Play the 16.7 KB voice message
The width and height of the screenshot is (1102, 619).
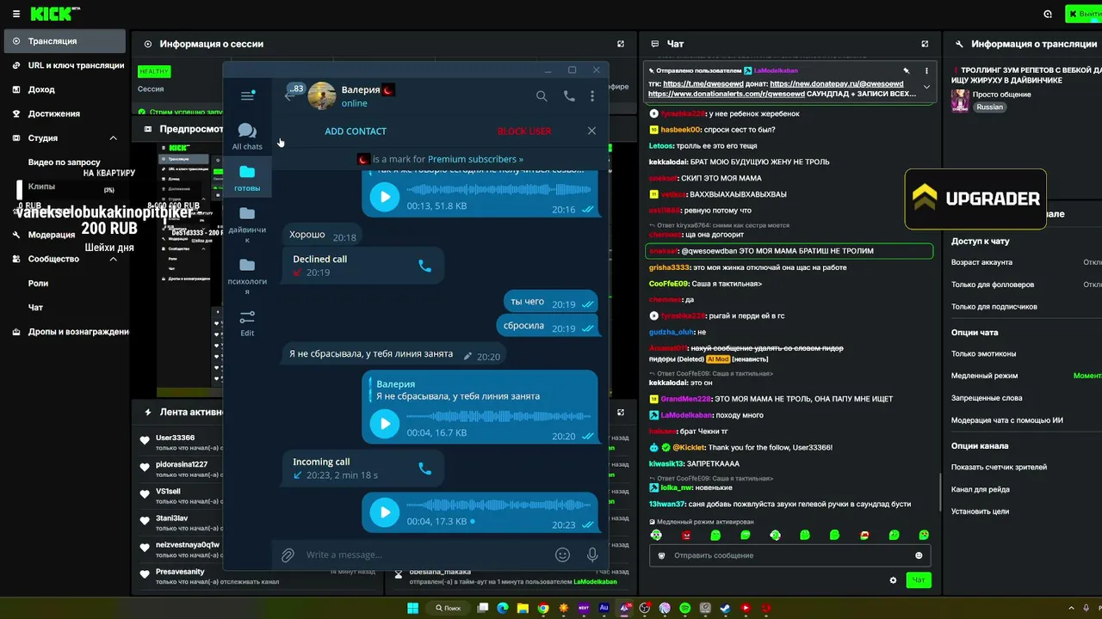pos(385,423)
